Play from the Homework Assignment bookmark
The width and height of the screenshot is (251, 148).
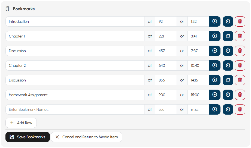[215, 95]
